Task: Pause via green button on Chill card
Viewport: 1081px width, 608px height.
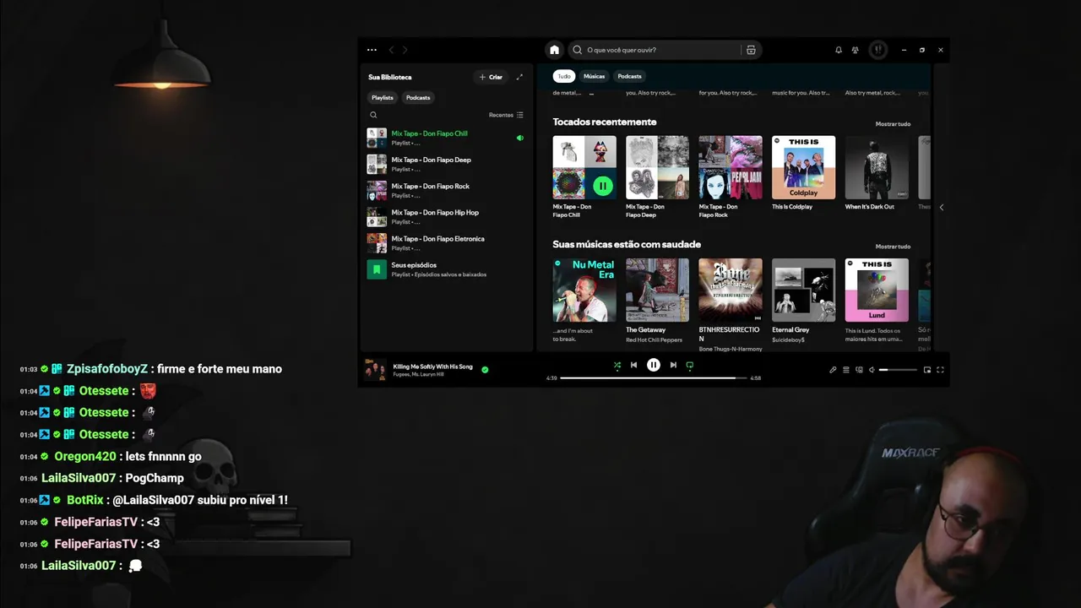Action: (x=602, y=185)
